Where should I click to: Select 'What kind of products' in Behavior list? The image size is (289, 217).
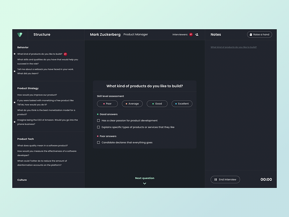click(x=40, y=54)
